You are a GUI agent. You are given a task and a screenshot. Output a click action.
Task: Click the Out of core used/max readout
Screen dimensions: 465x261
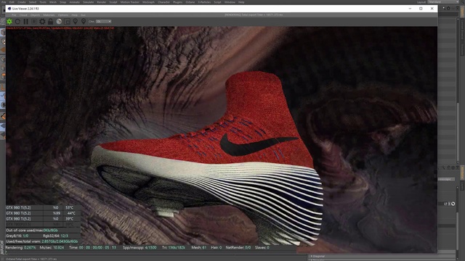pyautogui.click(x=32, y=231)
